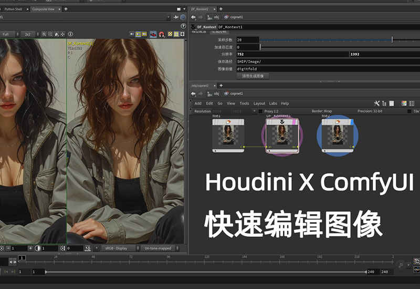The height and width of the screenshot is (289, 420).
Task: Toggle the Proxy 1:2 checkbox
Action: [260, 111]
